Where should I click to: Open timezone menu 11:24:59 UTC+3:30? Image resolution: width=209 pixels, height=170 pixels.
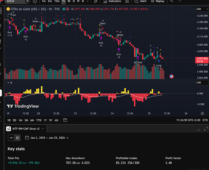coord(188,120)
